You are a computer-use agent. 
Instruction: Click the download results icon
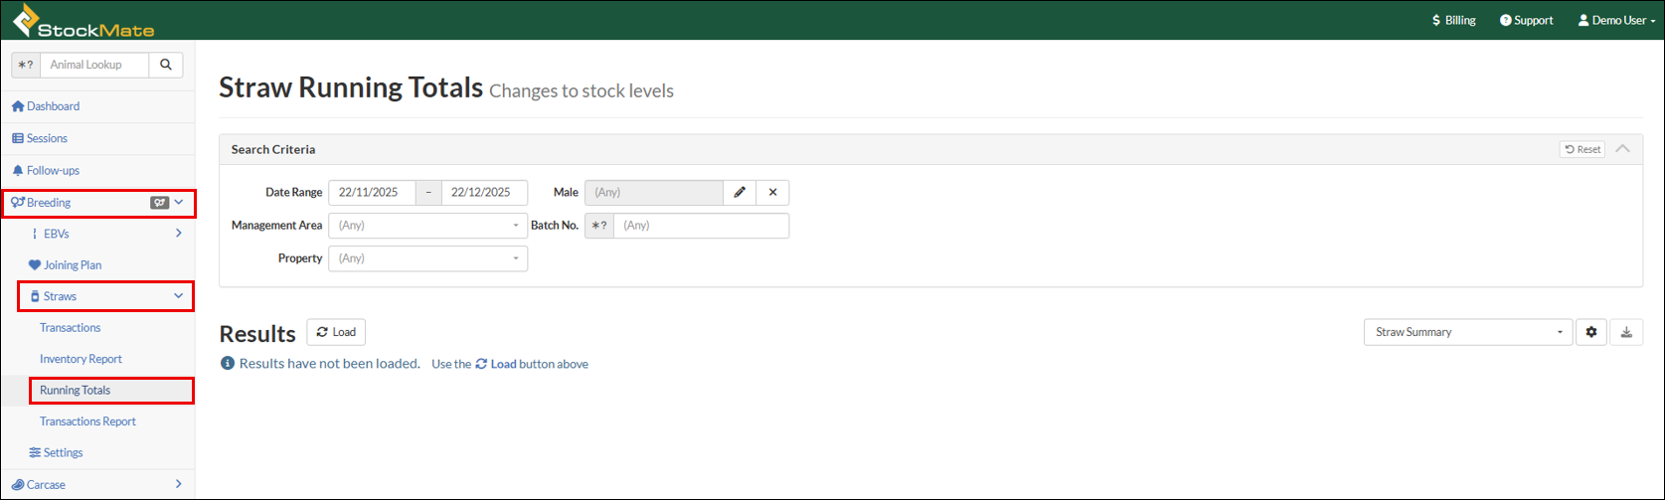pos(1626,332)
